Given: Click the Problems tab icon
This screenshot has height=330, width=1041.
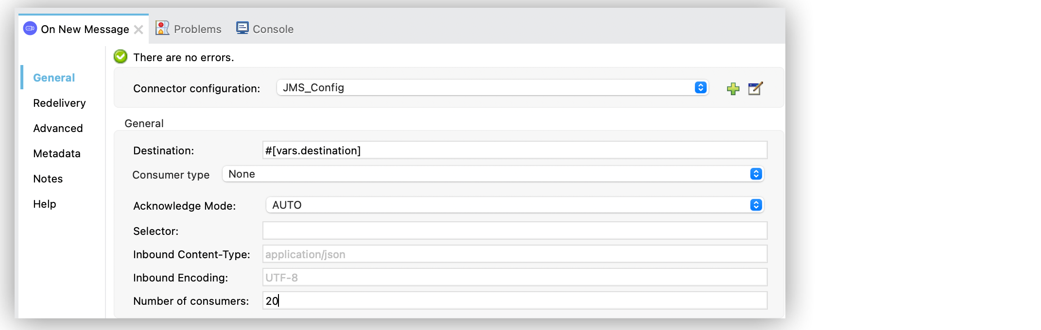Looking at the screenshot, I should (162, 28).
